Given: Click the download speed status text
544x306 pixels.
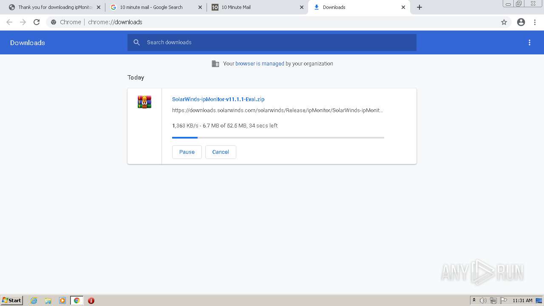Looking at the screenshot, I should (x=225, y=126).
